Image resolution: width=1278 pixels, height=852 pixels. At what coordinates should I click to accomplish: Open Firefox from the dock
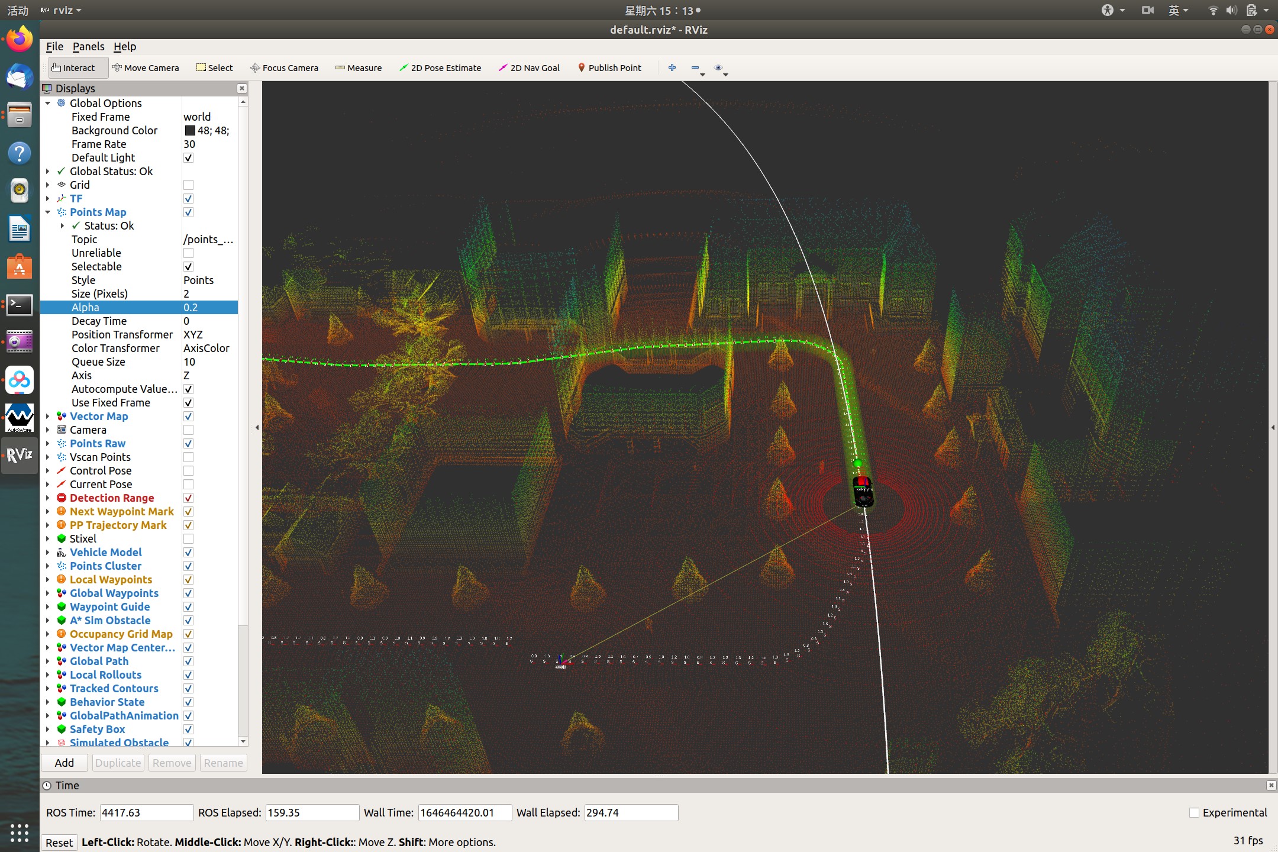19,40
